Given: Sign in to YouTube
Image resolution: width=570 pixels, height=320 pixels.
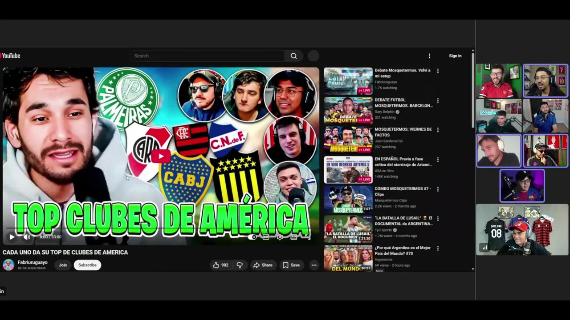Looking at the screenshot, I should (455, 56).
